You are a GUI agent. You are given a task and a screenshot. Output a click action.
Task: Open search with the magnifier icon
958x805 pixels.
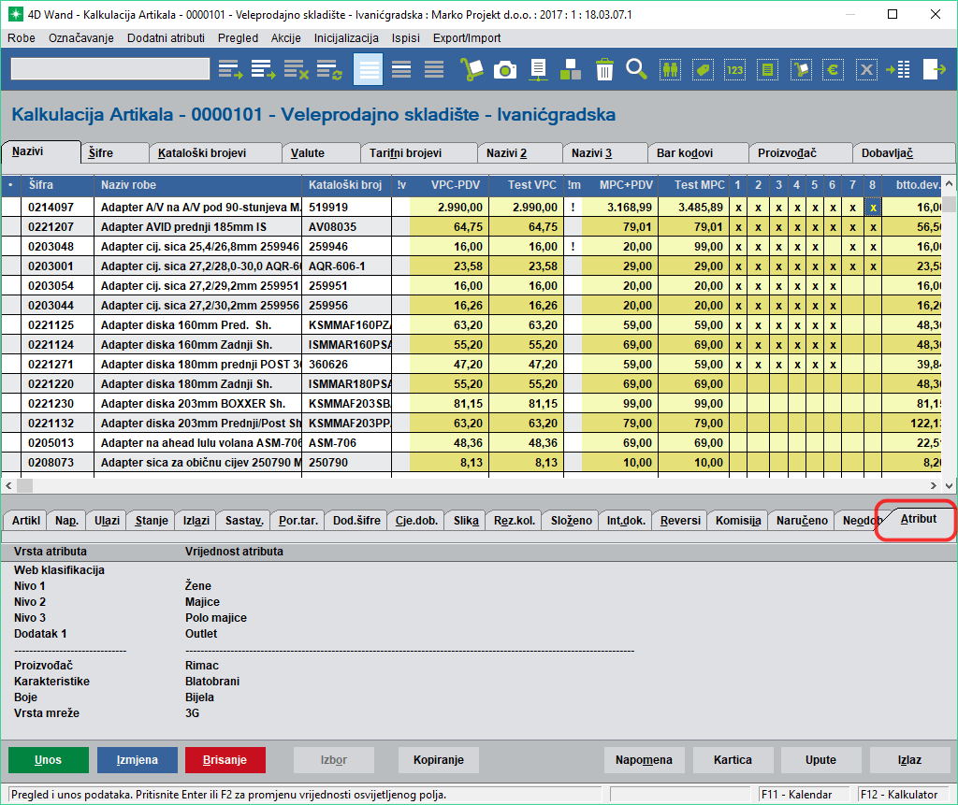637,69
